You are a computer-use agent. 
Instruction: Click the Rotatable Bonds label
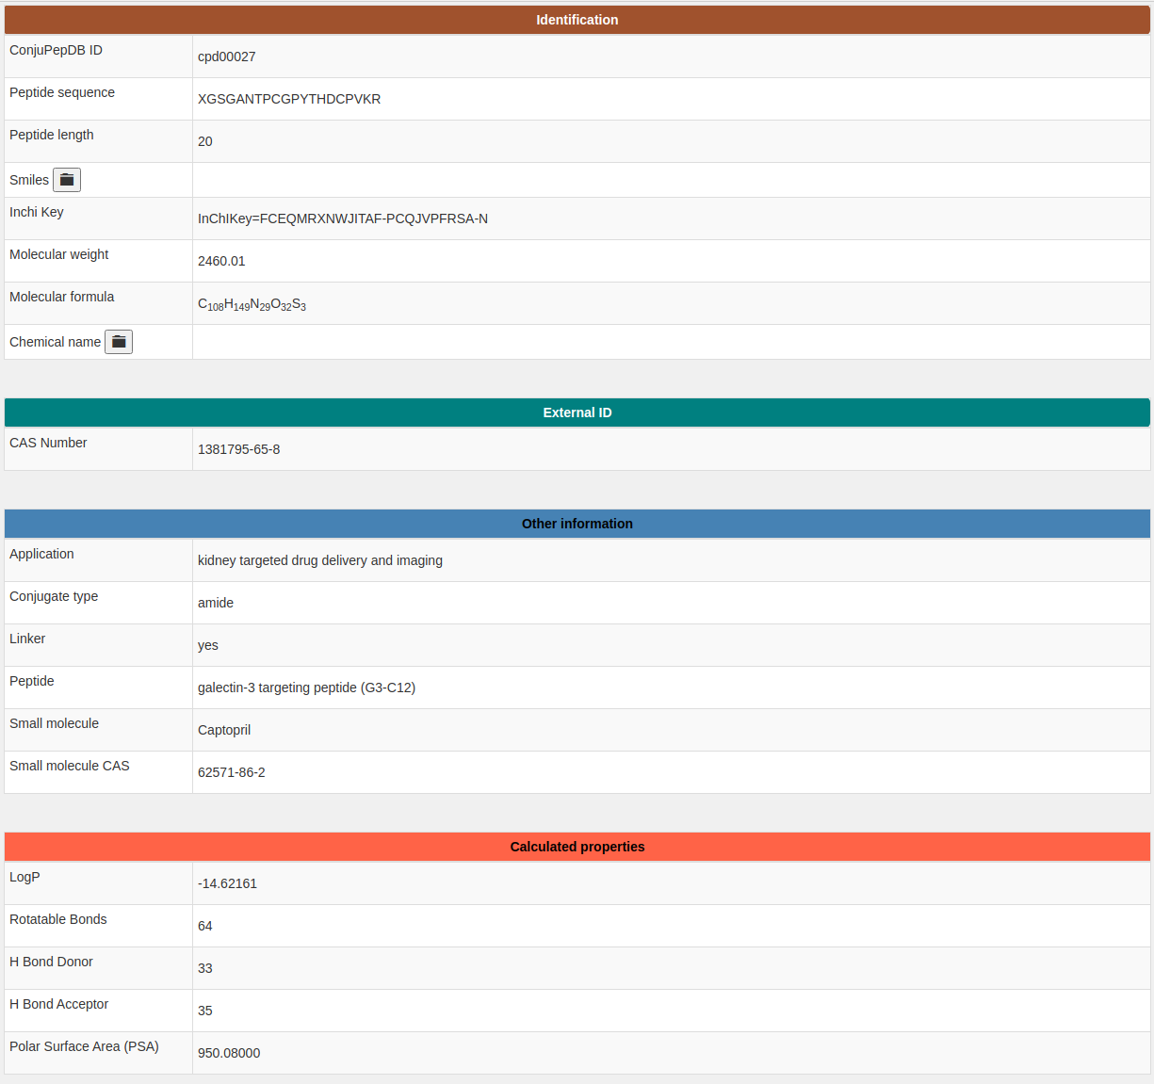58,919
